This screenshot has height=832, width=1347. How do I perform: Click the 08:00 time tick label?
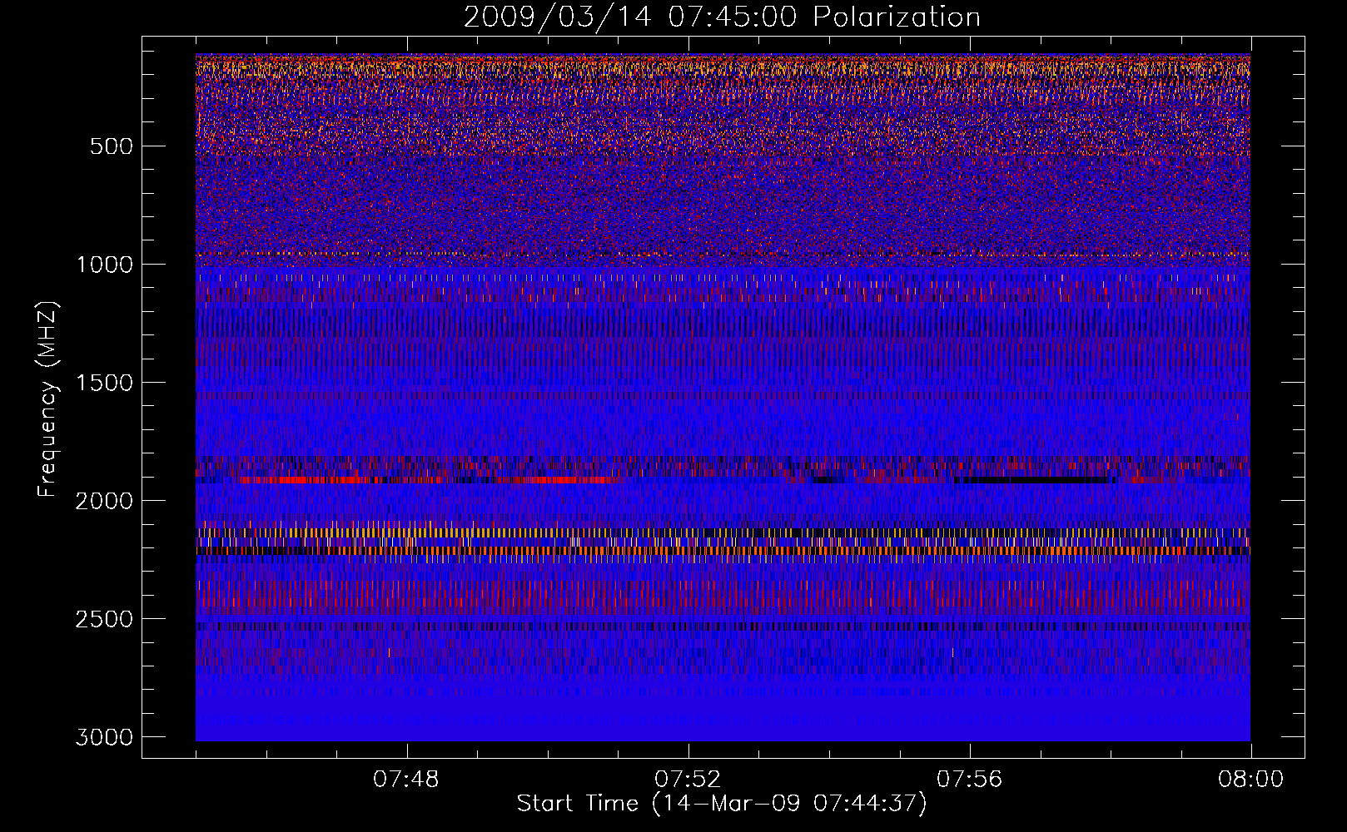[1250, 780]
